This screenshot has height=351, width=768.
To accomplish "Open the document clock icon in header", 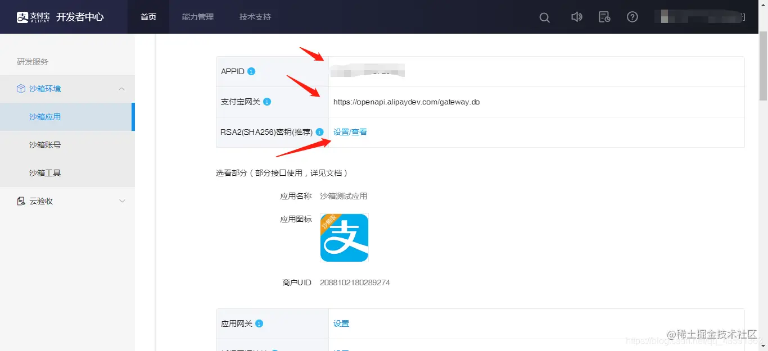I will [x=604, y=17].
